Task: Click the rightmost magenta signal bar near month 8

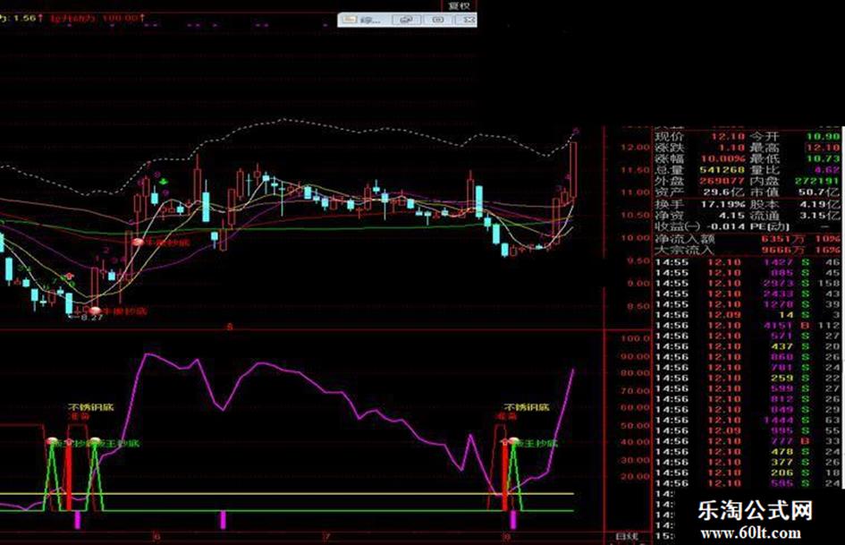Action: tap(513, 520)
